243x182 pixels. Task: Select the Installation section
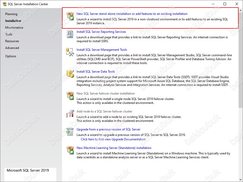(x=13, y=21)
